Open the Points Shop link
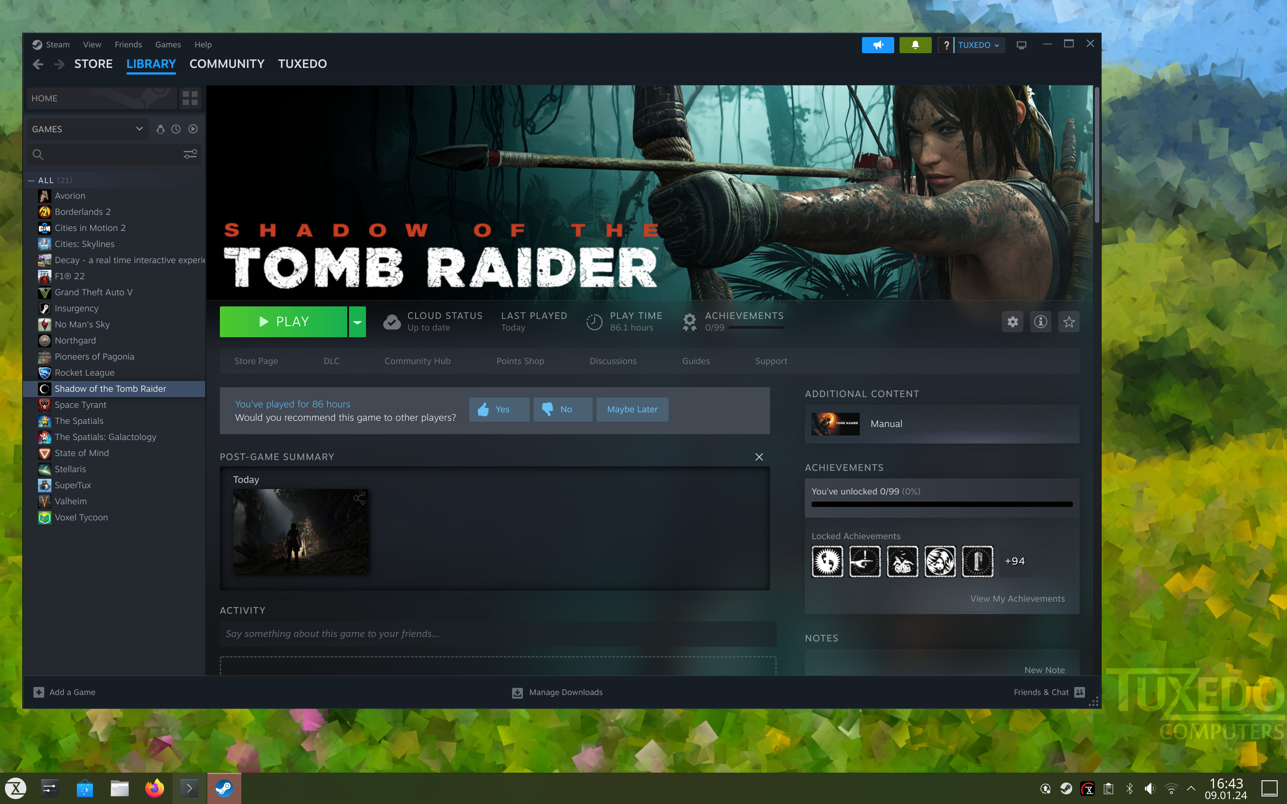The image size is (1287, 804). pos(520,361)
